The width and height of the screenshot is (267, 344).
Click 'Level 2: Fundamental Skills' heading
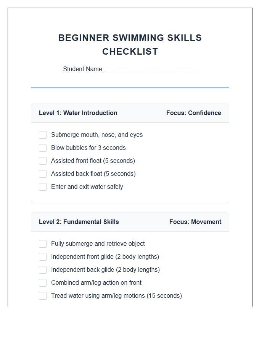(79, 222)
